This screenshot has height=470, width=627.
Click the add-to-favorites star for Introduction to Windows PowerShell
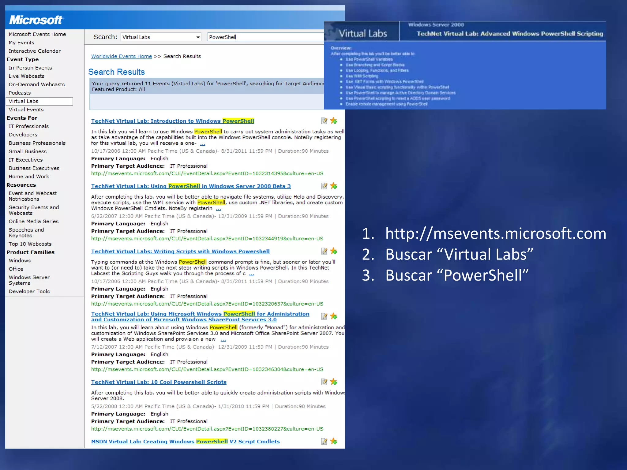334,121
